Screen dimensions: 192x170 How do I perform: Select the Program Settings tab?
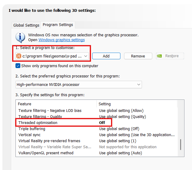(58, 25)
